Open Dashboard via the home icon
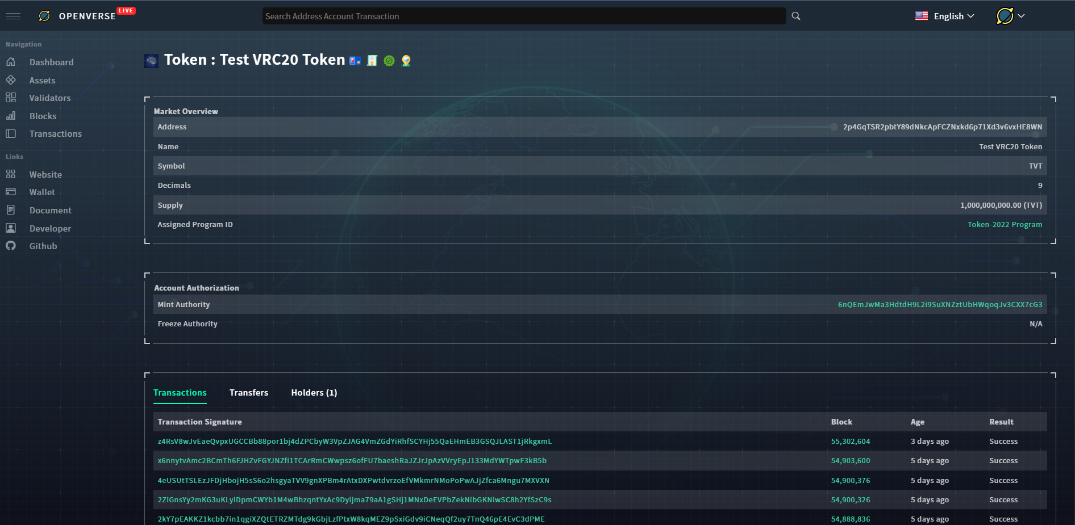The image size is (1075, 525). [x=11, y=62]
